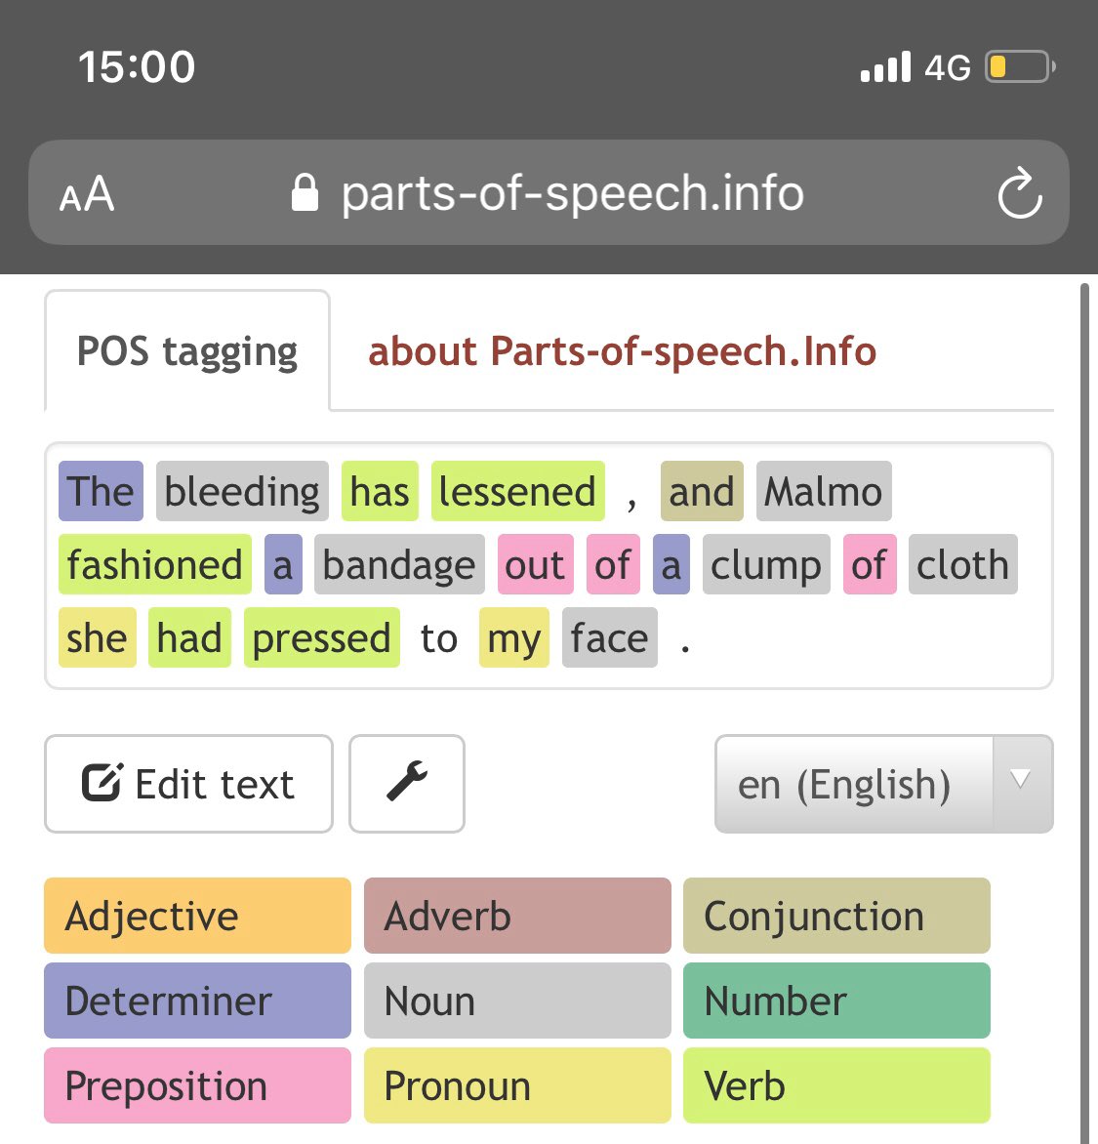Tap the cellular signal bars icon
The width and height of the screenshot is (1098, 1144).
(885, 66)
